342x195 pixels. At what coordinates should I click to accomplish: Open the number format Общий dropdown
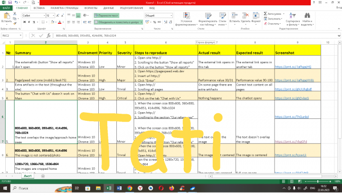(171, 16)
